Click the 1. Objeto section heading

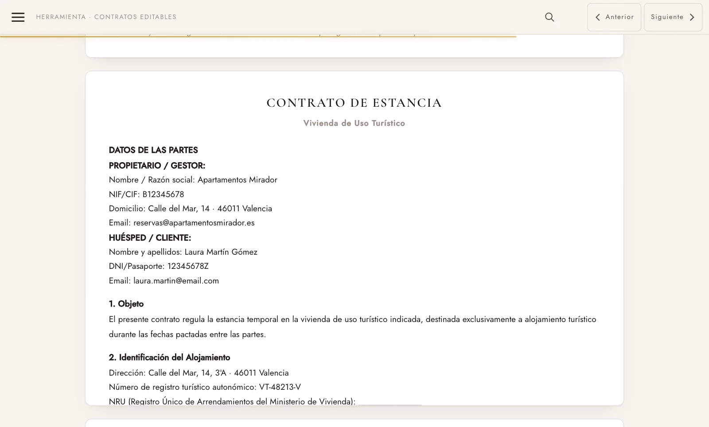pyautogui.click(x=126, y=304)
